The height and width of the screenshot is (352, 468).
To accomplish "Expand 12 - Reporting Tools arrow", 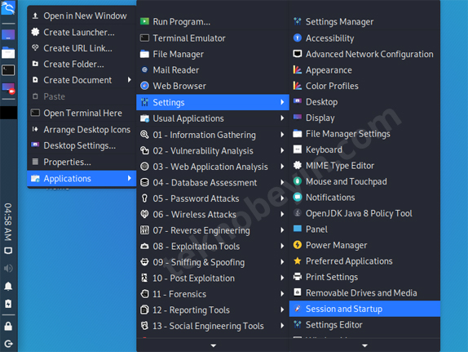I will tap(282, 310).
